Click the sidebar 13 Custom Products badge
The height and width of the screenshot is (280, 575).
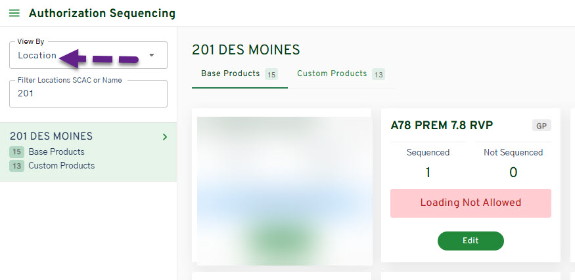point(16,166)
